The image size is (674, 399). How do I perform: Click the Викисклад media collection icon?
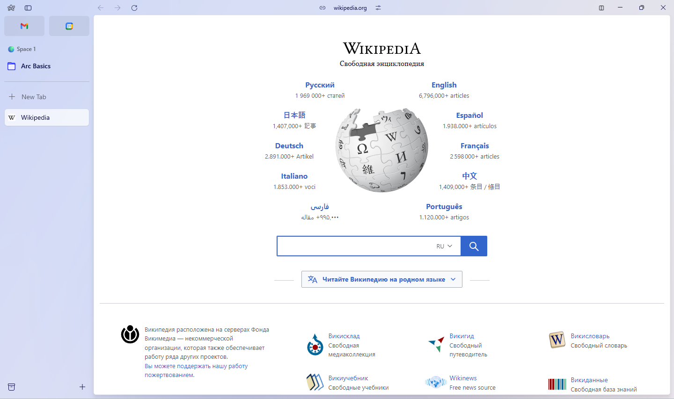click(315, 345)
